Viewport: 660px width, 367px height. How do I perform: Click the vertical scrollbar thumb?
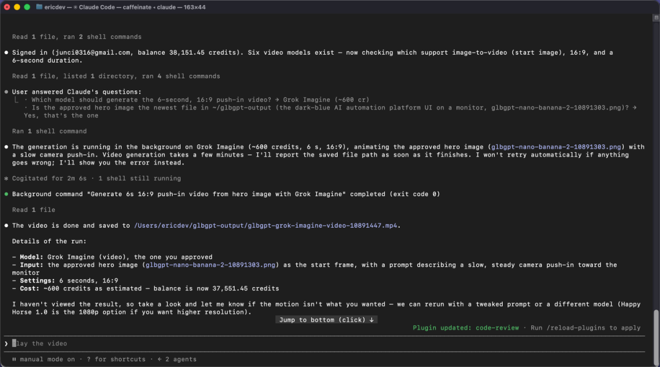coord(655,337)
